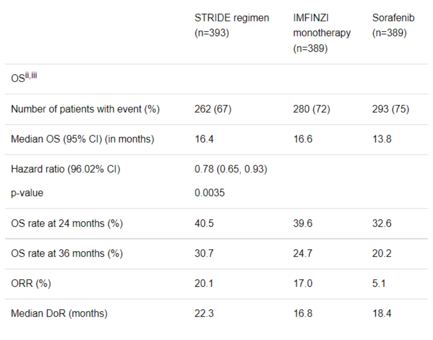
Task: Click the p-value 0.0035 cell
Action: (209, 193)
